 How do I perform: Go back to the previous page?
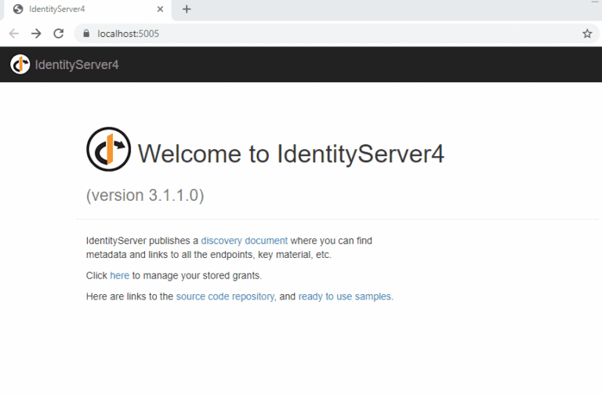pyautogui.click(x=13, y=34)
